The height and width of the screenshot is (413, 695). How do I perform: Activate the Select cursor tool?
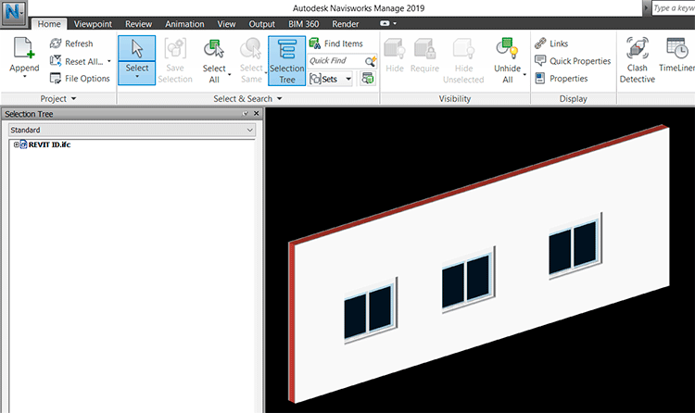pyautogui.click(x=137, y=49)
